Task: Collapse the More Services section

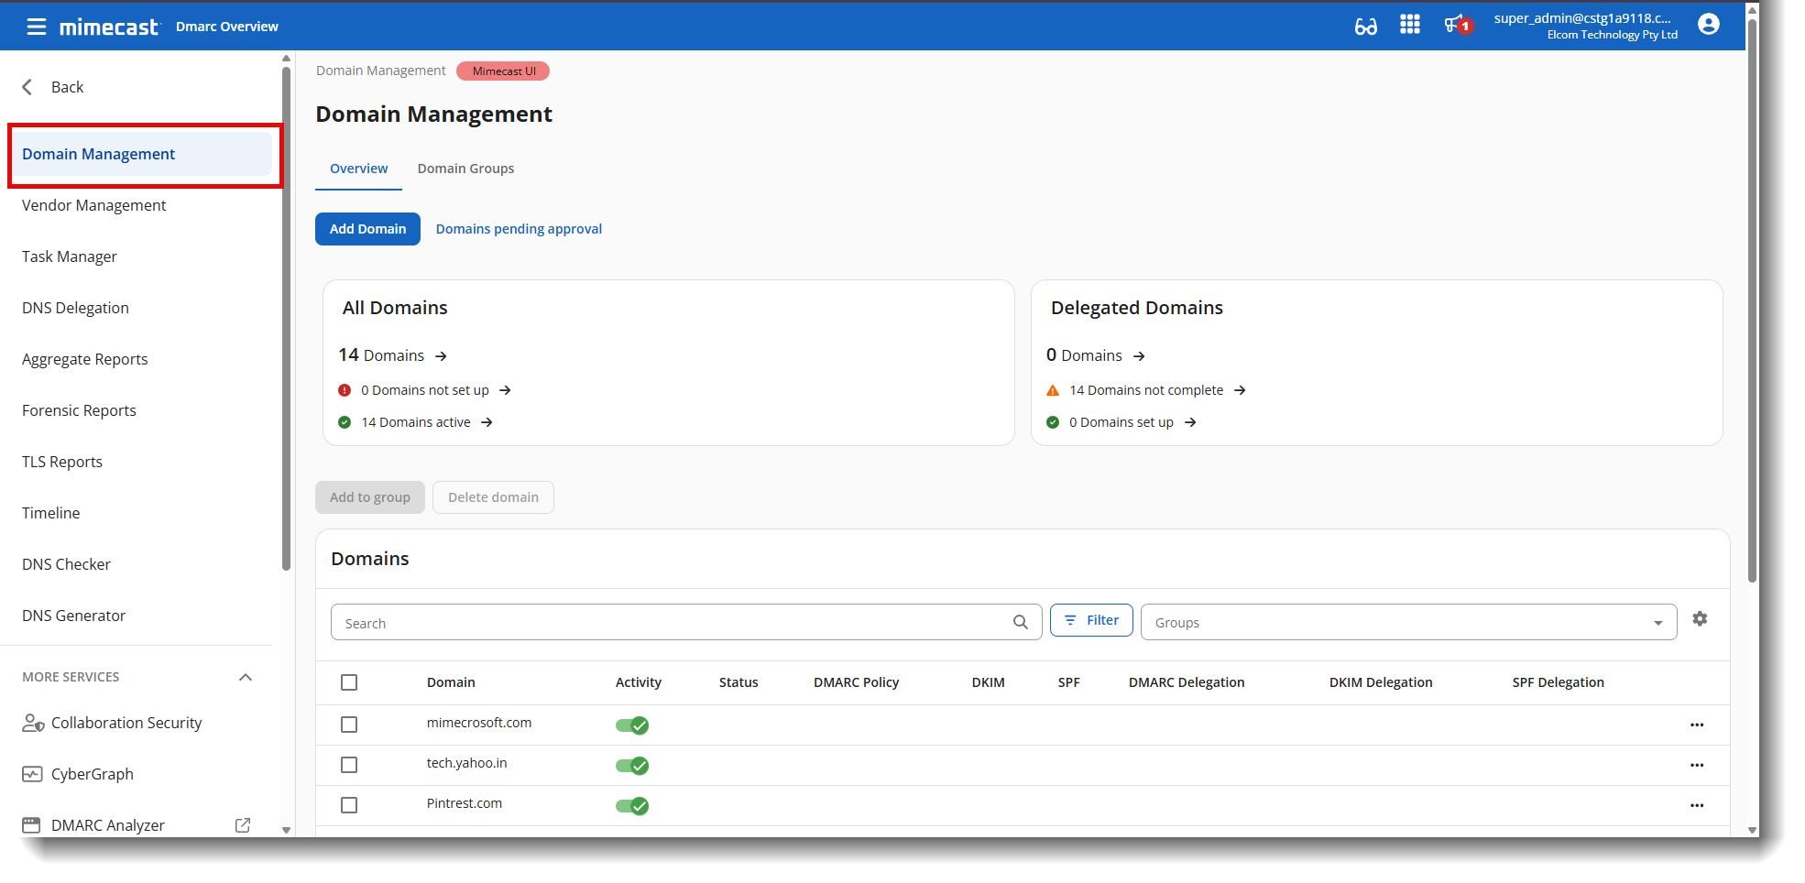Action: pyautogui.click(x=245, y=677)
